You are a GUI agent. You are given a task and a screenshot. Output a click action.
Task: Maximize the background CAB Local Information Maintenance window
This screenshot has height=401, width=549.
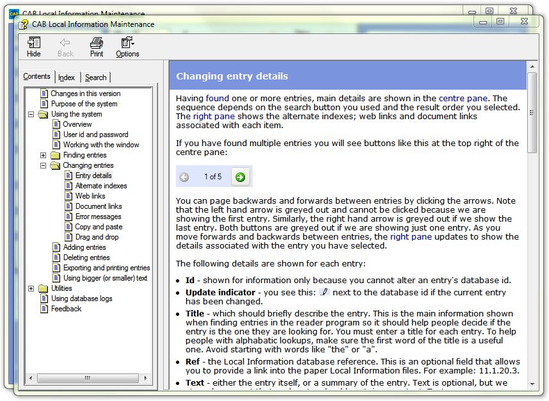[490, 11]
